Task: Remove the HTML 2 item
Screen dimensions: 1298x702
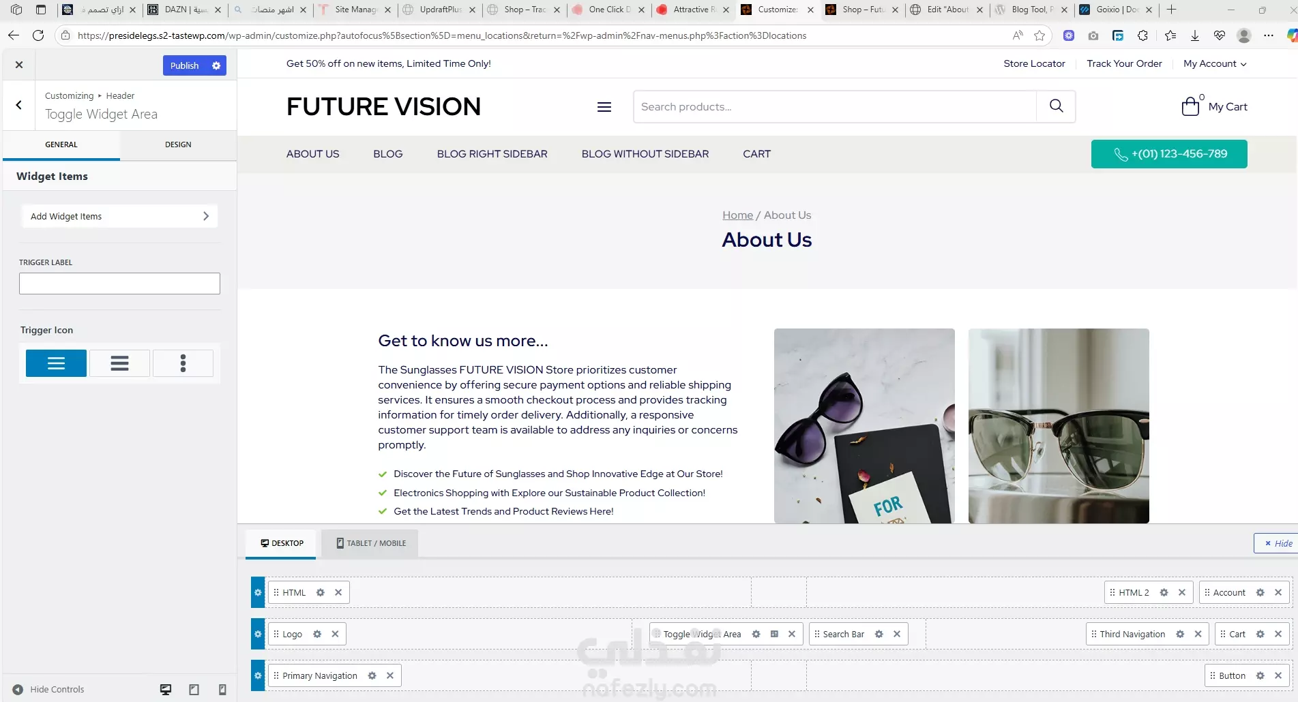Action: [x=1182, y=592]
